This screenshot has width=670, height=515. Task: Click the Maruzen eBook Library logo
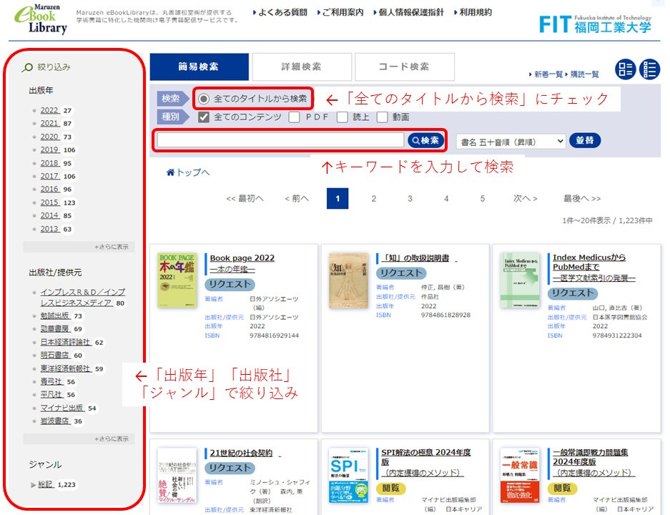[x=39, y=20]
